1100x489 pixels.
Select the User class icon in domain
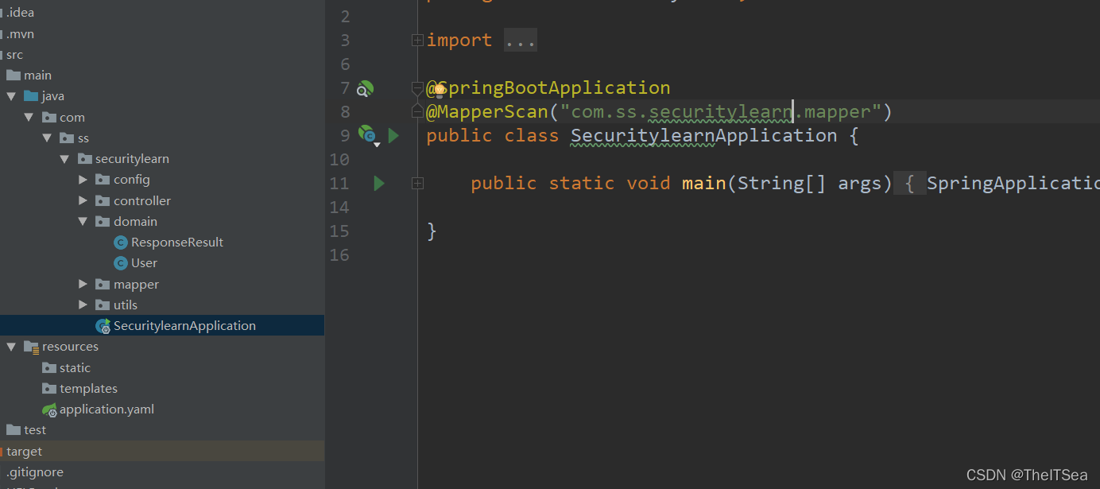tap(121, 263)
